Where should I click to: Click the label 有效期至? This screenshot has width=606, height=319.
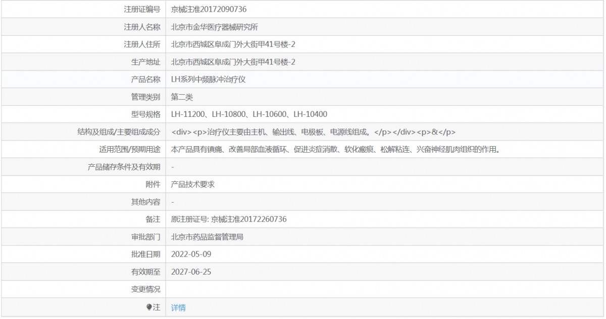[145, 272]
